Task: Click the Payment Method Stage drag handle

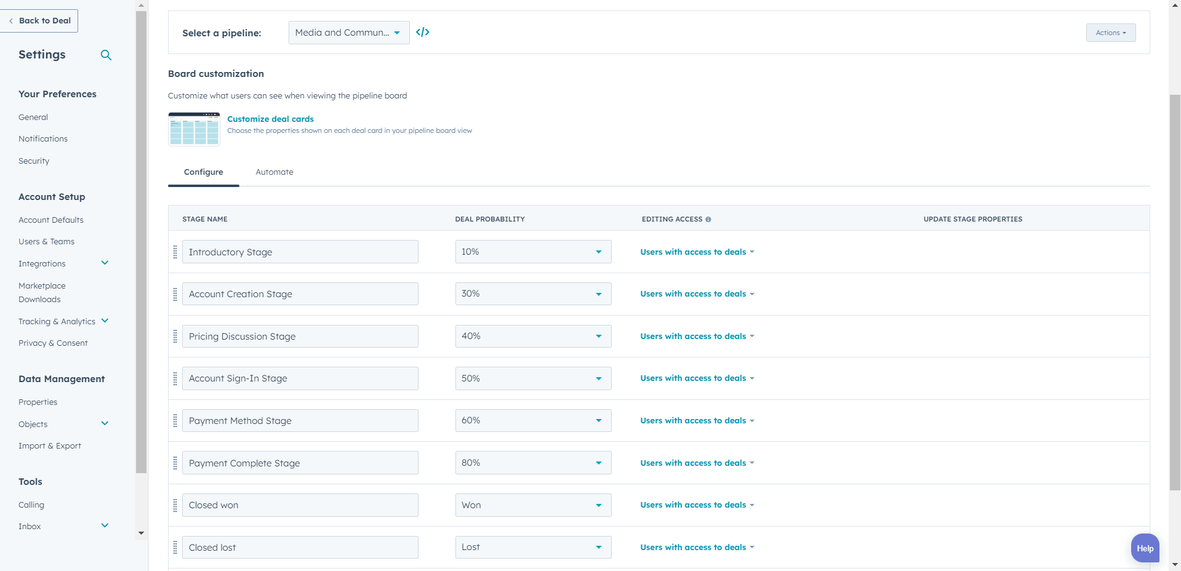Action: pos(175,421)
